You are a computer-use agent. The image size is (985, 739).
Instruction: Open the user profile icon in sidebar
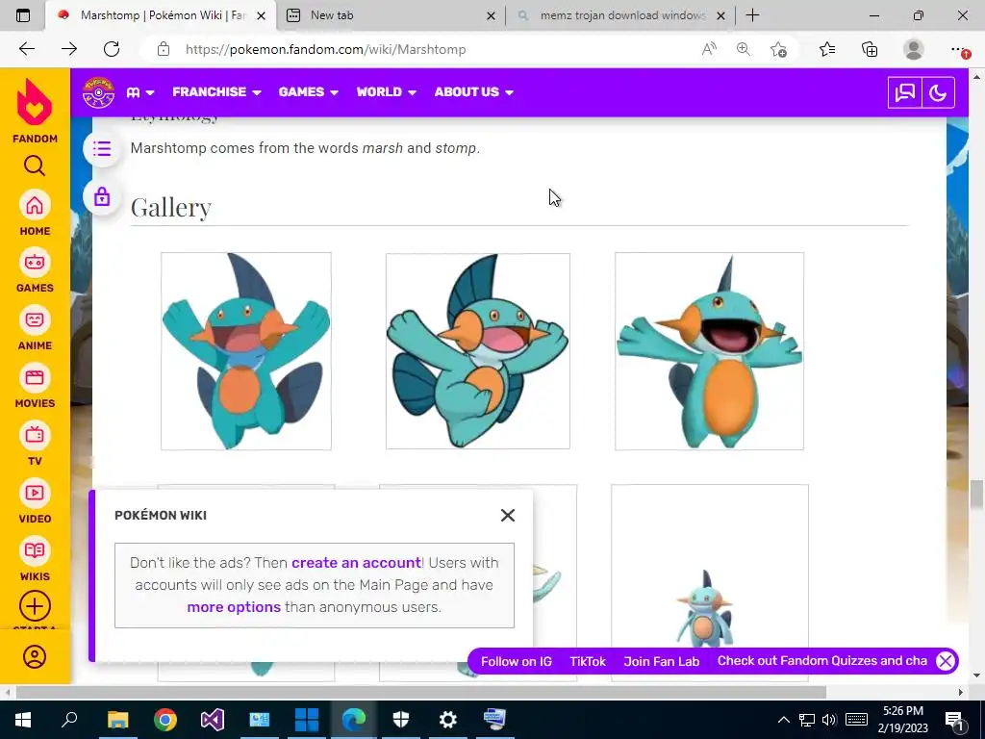pyautogui.click(x=35, y=656)
